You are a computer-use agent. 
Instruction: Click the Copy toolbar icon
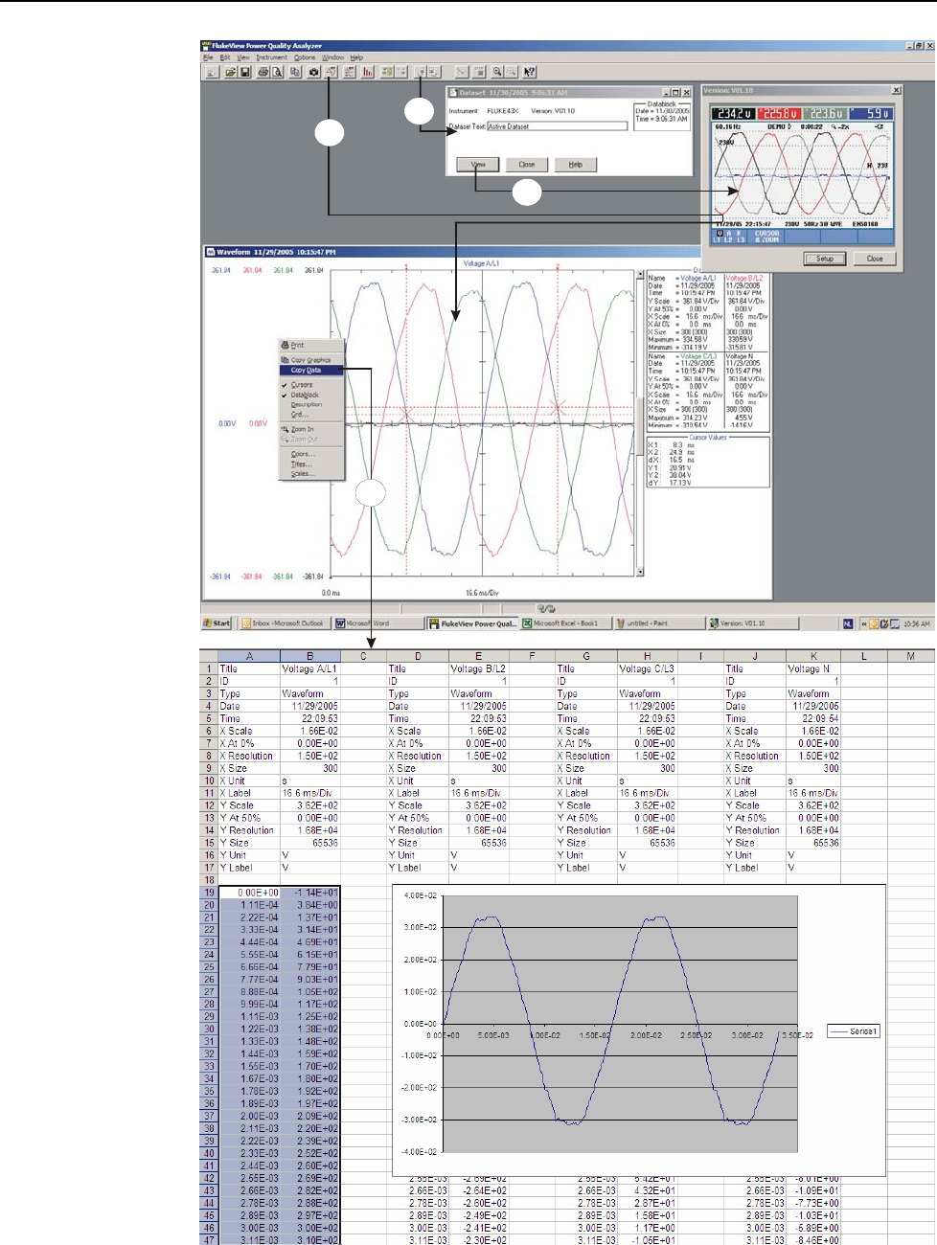pos(295,72)
